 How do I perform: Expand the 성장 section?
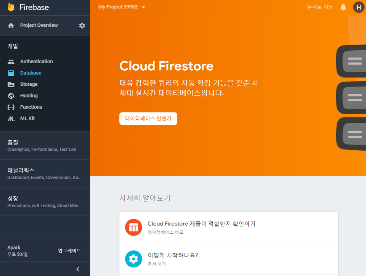pyautogui.click(x=45, y=202)
